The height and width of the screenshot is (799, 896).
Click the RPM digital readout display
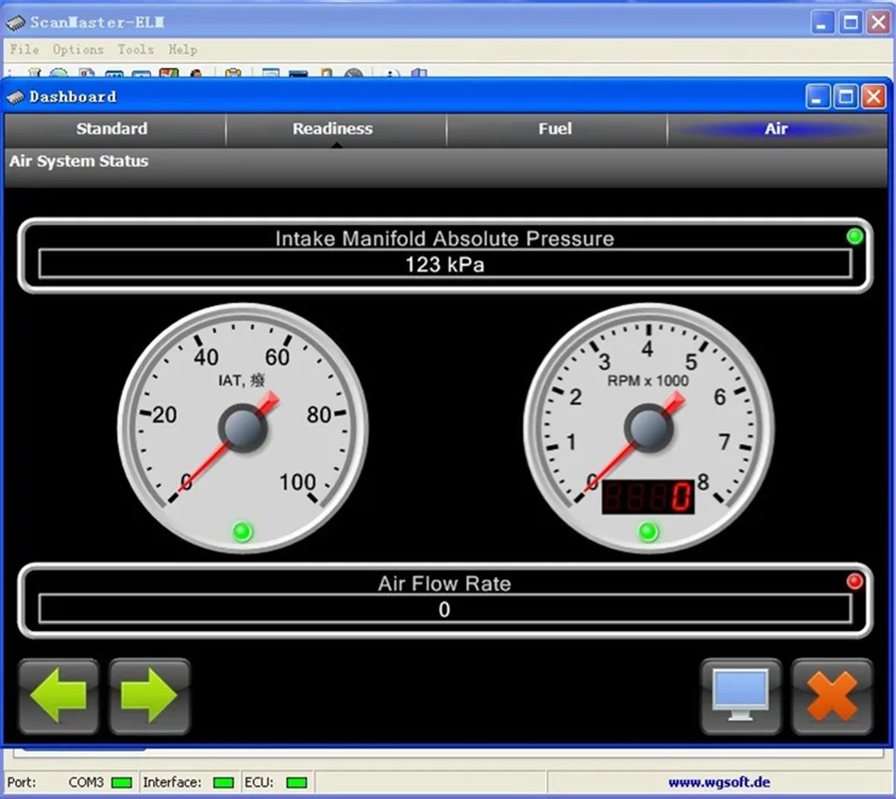[x=648, y=498]
